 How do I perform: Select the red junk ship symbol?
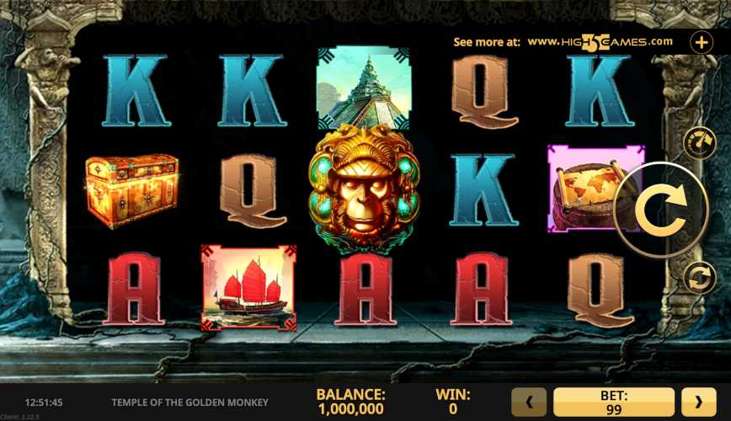(249, 288)
